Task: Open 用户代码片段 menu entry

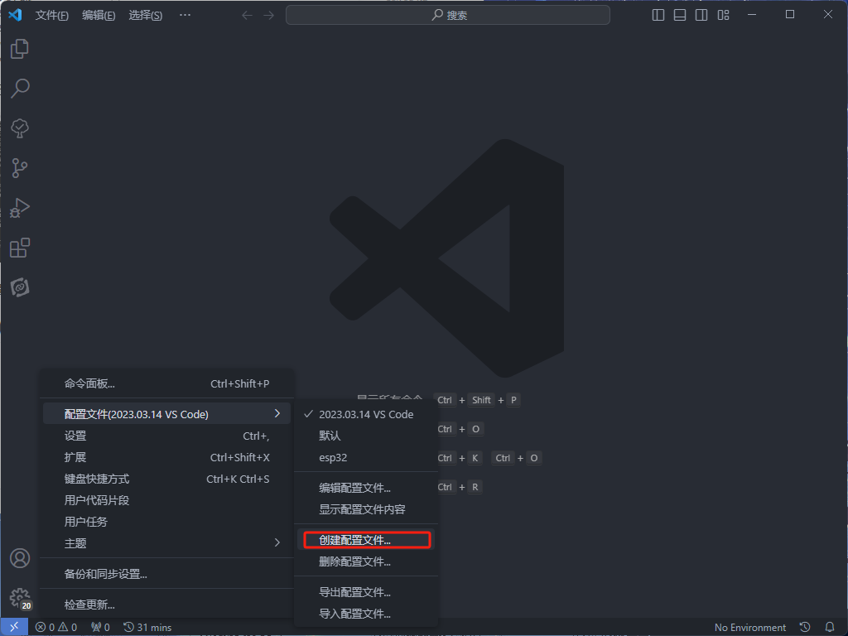Action: click(166, 500)
